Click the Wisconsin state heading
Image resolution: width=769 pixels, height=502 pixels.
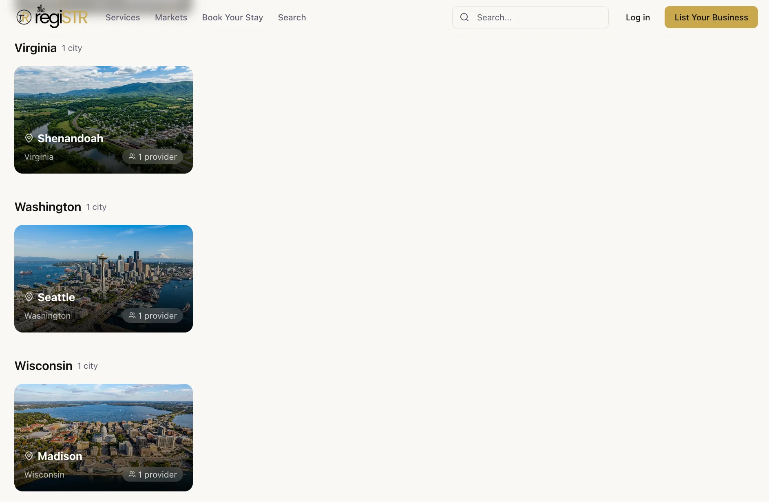tap(43, 365)
